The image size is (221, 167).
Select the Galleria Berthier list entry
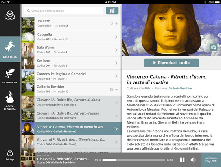pyautogui.click(x=72, y=89)
